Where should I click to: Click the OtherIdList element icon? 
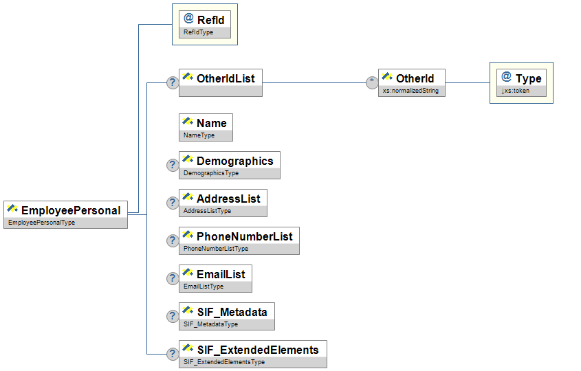pos(187,78)
